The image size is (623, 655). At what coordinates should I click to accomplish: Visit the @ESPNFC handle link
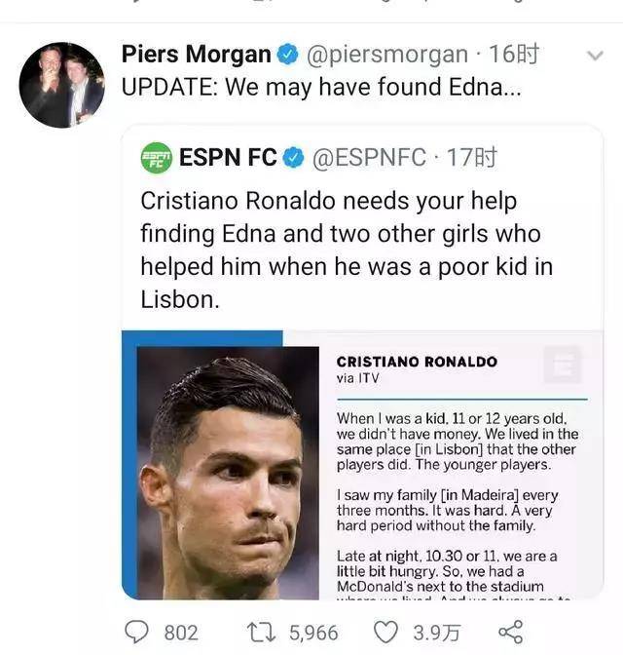pos(368,157)
